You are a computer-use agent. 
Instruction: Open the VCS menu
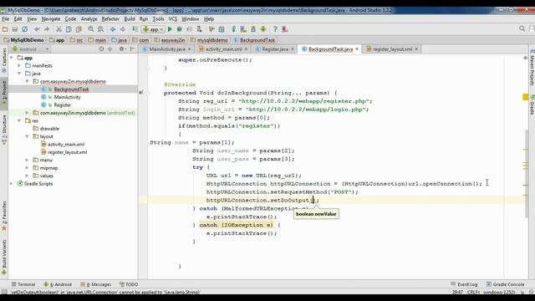click(x=173, y=19)
